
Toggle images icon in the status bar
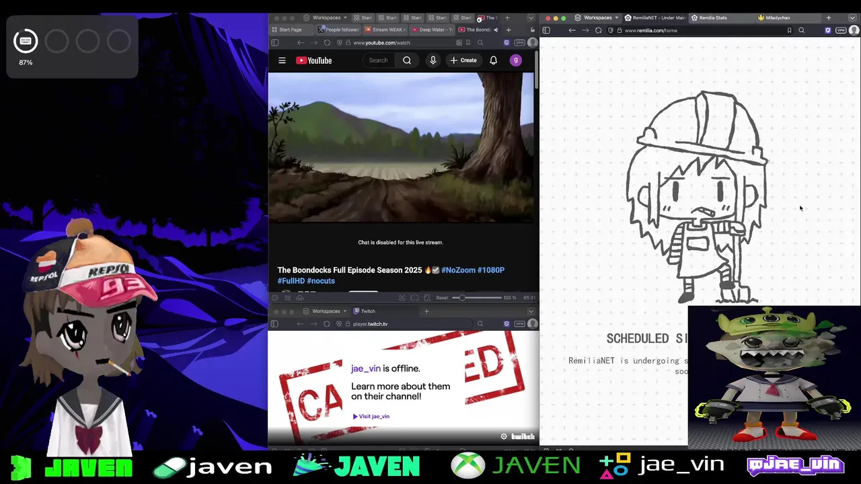pos(414,298)
